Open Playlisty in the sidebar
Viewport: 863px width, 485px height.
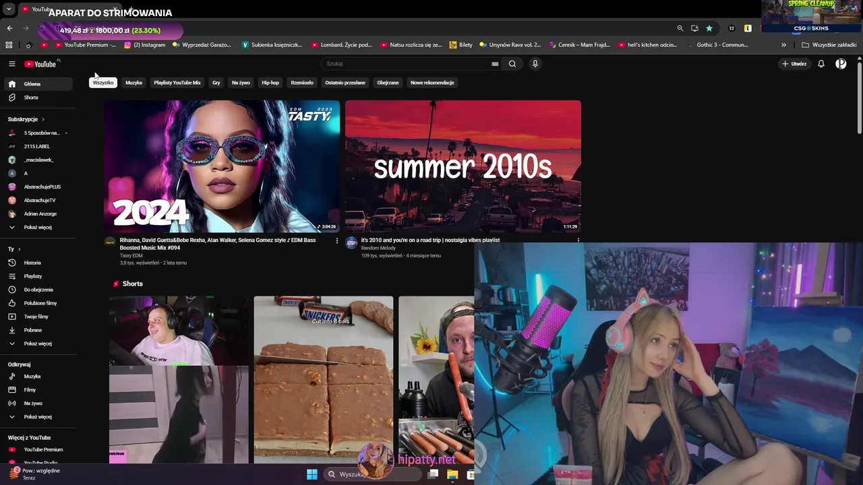pos(38,276)
